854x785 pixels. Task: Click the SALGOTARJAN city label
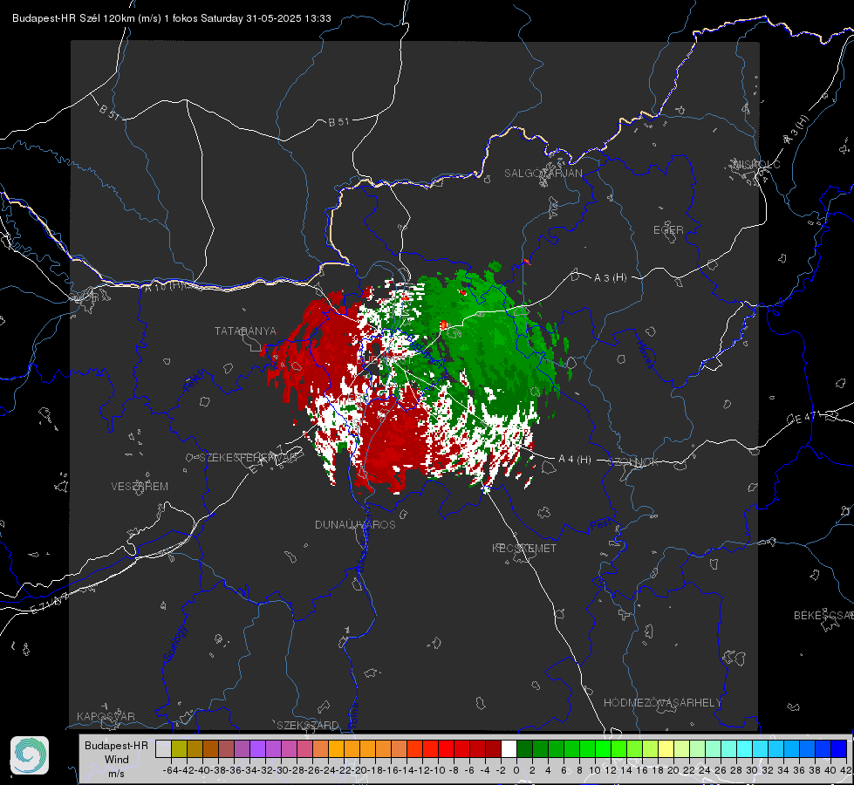tap(543, 174)
